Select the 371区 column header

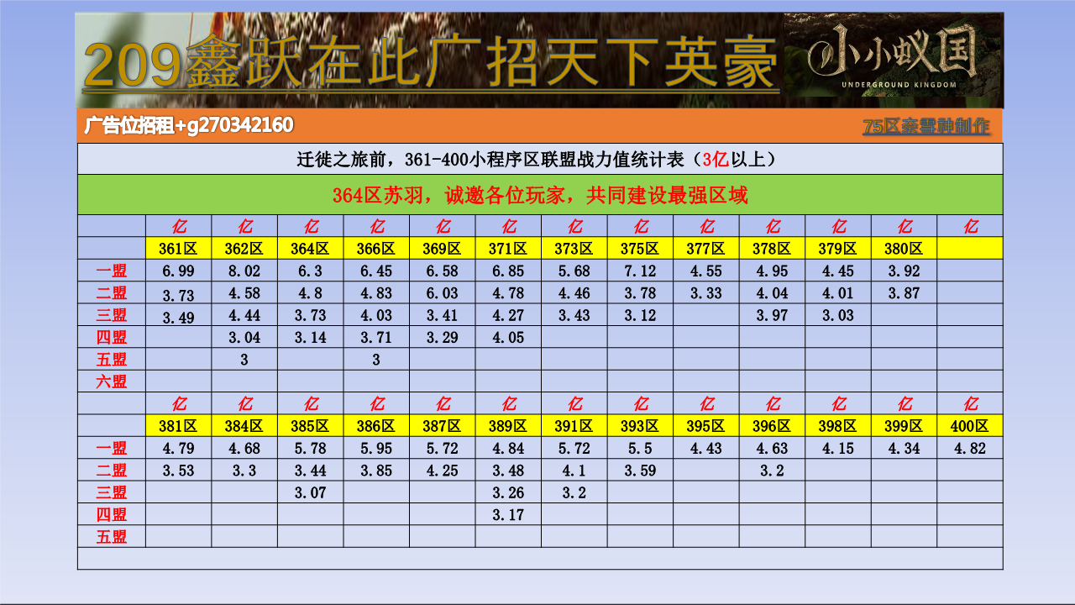click(508, 249)
